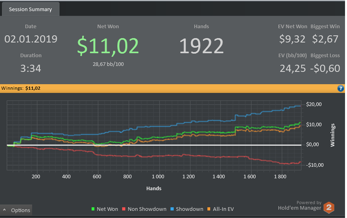Click the EV bb/100 value 24,25
This screenshot has height=218, width=347.
pyautogui.click(x=292, y=68)
